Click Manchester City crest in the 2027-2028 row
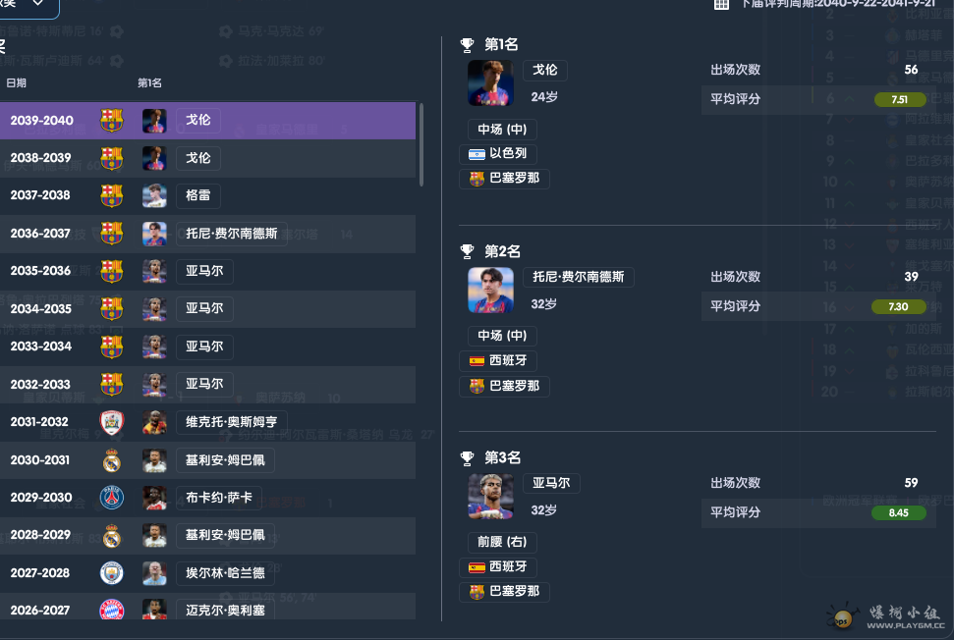Image resolution: width=954 pixels, height=640 pixels. 111,573
